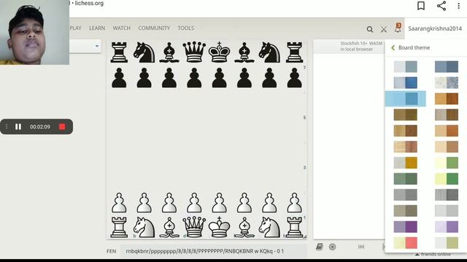467x262 pixels.
Task: Open lichess search with magnifier icon
Action: point(370,29)
